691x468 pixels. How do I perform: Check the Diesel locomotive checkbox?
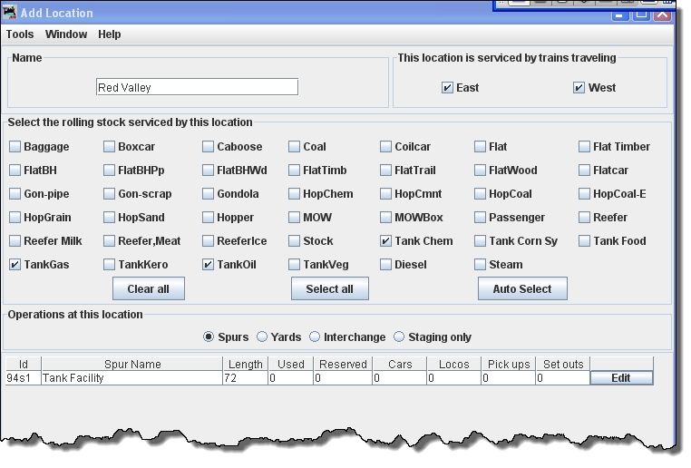pos(386,265)
